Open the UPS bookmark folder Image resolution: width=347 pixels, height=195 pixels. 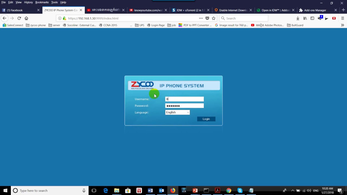(x=139, y=25)
